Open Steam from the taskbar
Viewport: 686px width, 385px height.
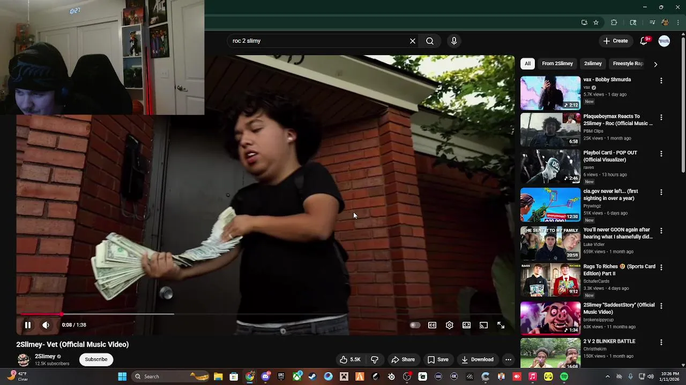coord(312,376)
